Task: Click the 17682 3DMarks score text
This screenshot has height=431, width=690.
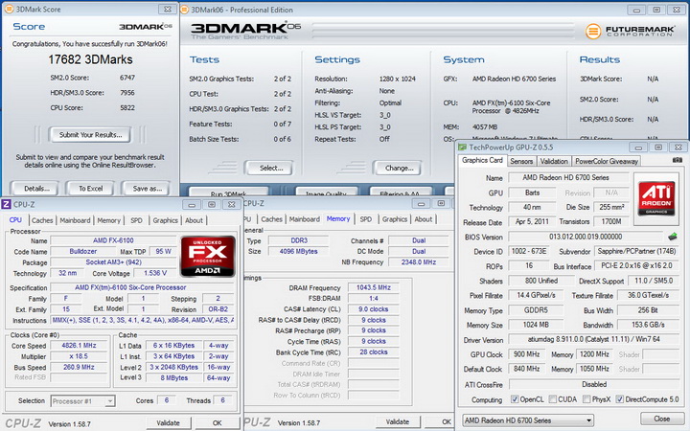Action: [x=90, y=59]
